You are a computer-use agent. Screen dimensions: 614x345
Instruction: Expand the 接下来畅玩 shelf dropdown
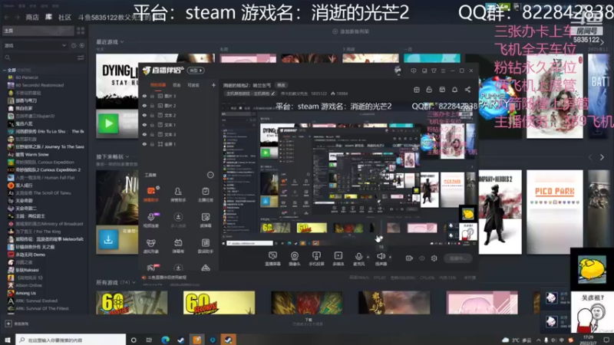point(127,156)
